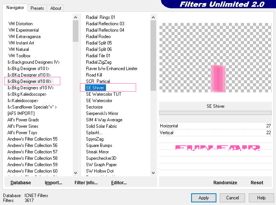Select the Navigator tab
Viewport: 276px width, 205px height.
click(15, 8)
